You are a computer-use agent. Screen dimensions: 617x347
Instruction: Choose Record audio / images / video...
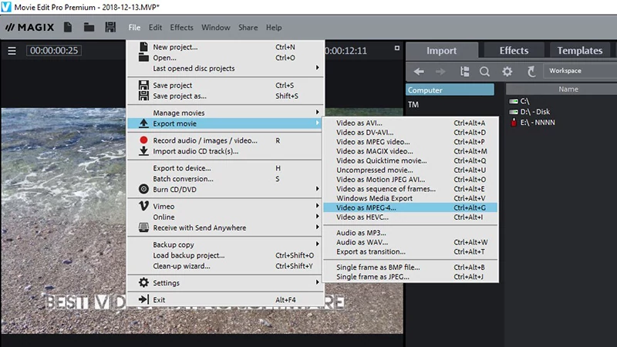(226, 140)
